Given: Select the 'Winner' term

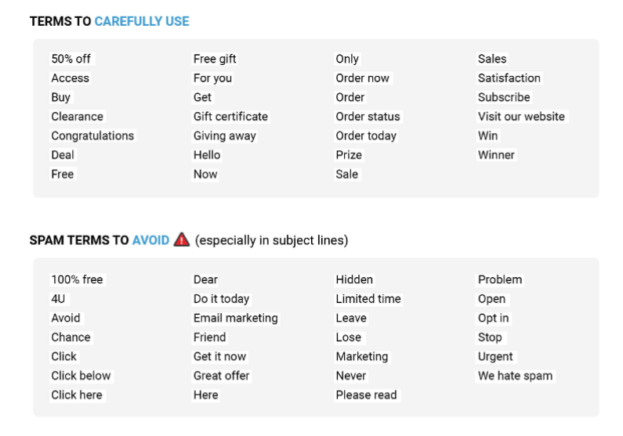Looking at the screenshot, I should (x=496, y=155).
